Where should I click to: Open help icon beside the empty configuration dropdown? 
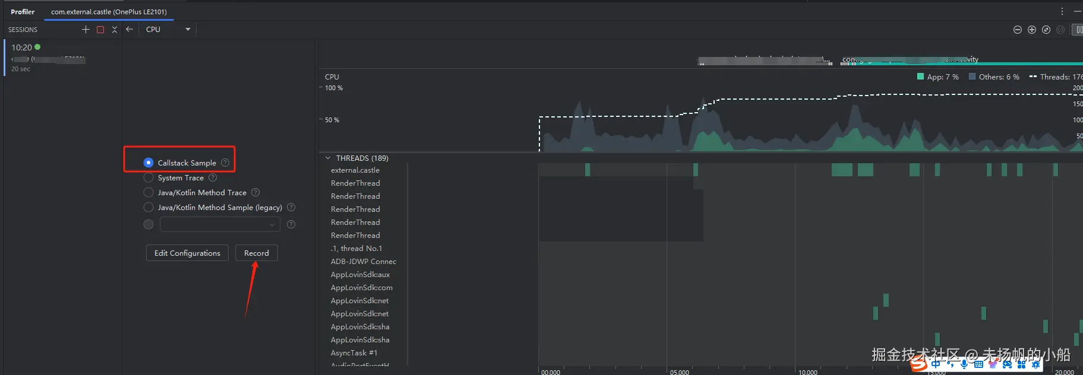291,224
